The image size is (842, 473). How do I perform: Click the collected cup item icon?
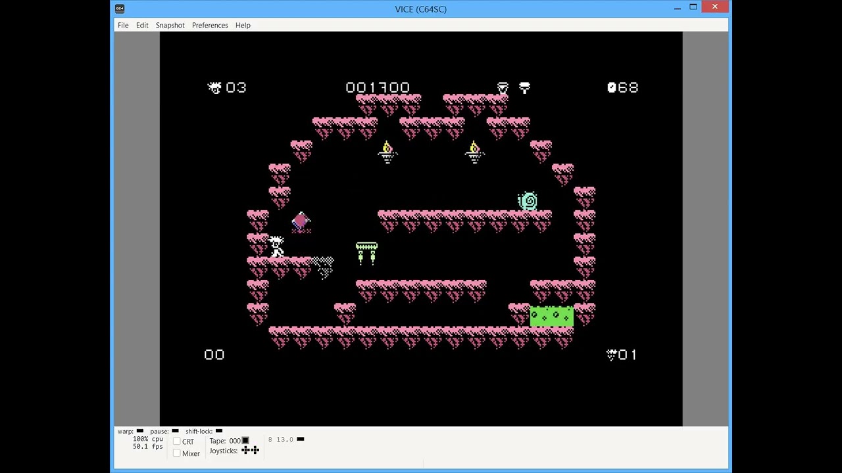tap(503, 87)
